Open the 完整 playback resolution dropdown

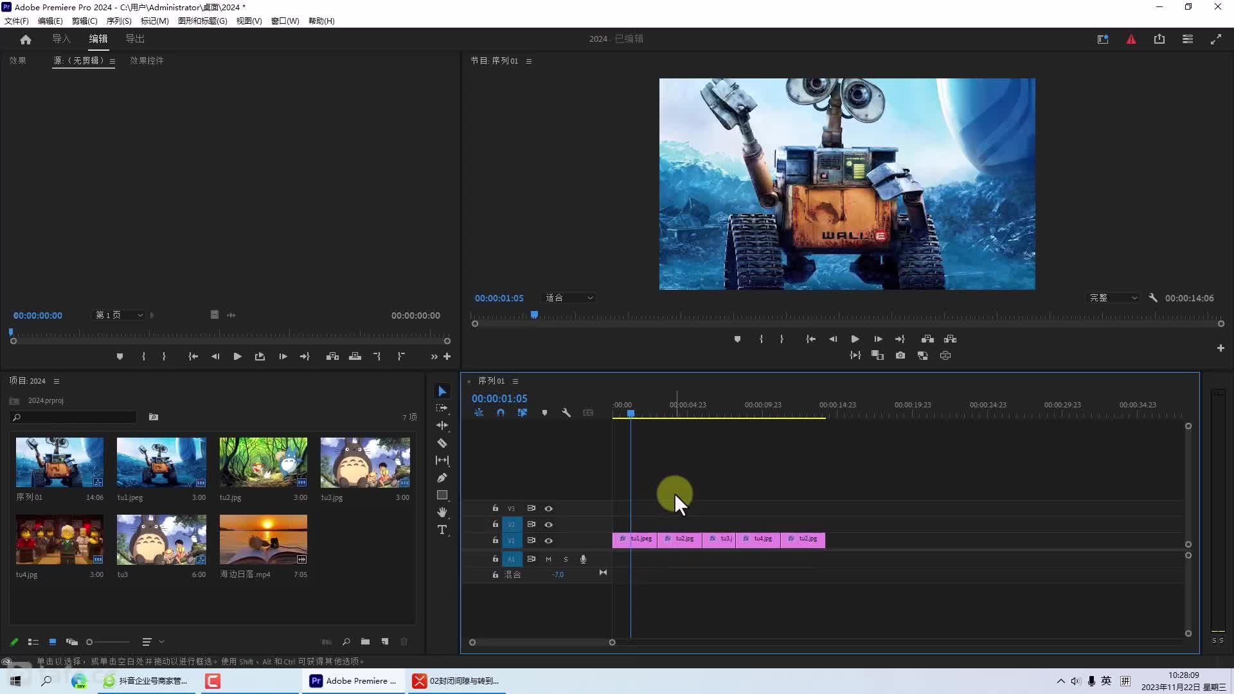click(1113, 298)
